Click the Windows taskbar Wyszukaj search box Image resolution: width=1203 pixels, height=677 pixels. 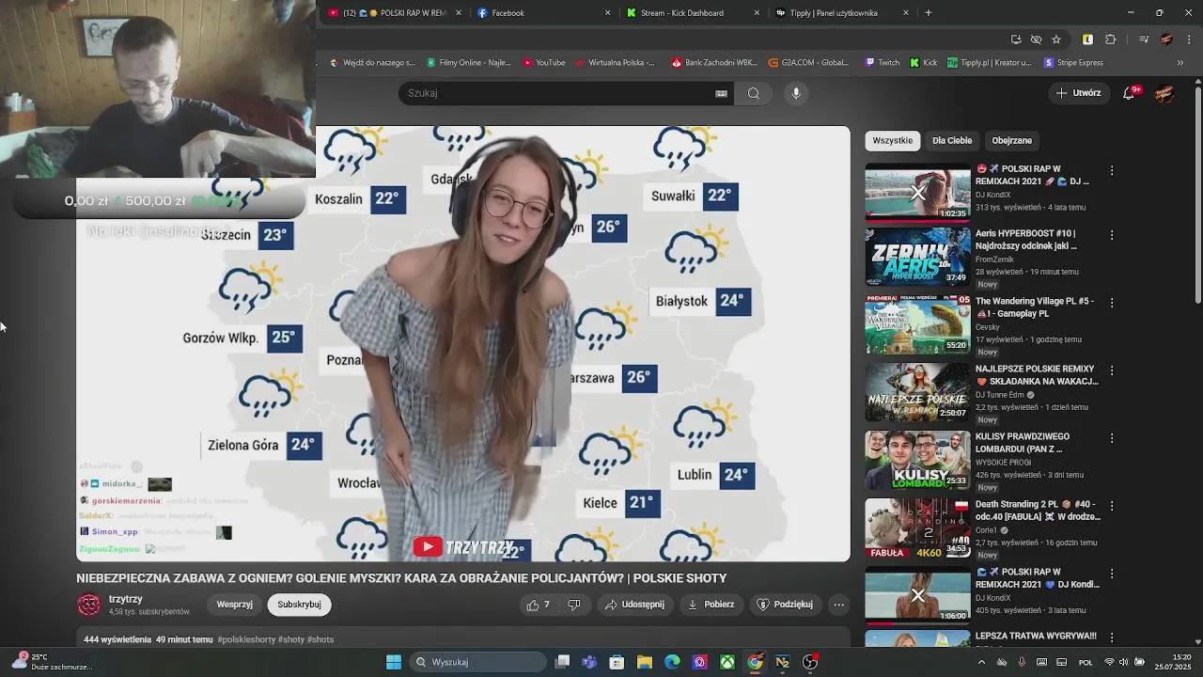(479, 662)
